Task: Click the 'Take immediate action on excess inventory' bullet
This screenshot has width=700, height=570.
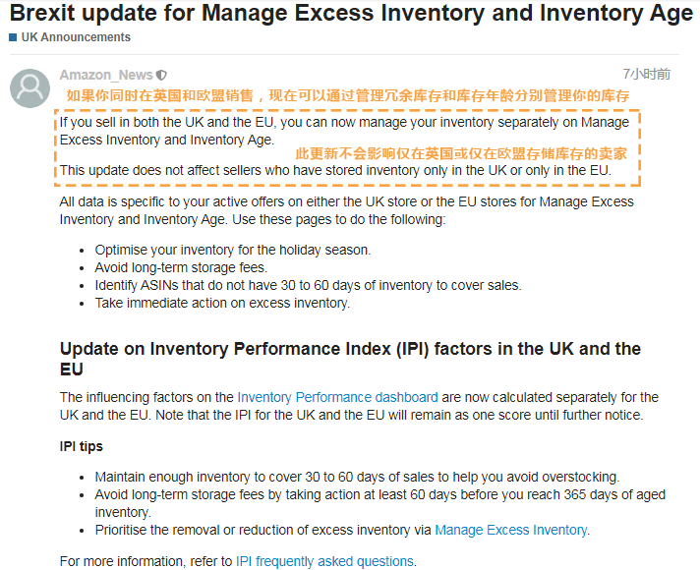Action: [222, 303]
